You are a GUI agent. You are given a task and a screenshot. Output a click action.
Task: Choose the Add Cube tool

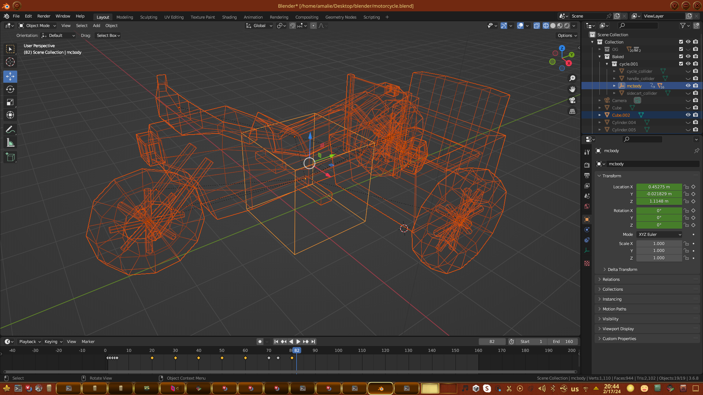coord(10,157)
